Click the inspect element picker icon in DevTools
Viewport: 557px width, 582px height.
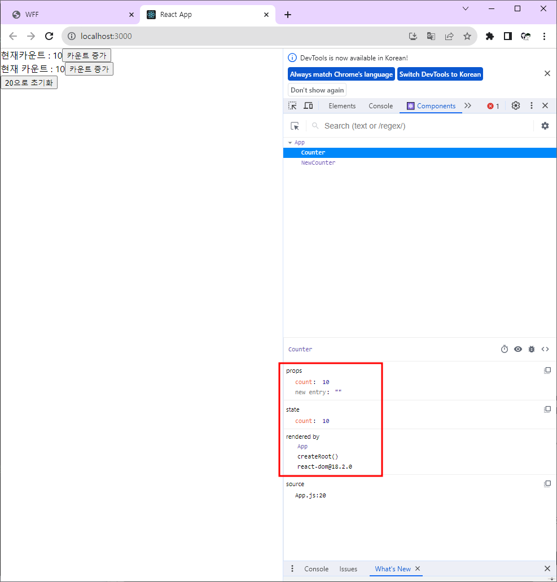293,106
